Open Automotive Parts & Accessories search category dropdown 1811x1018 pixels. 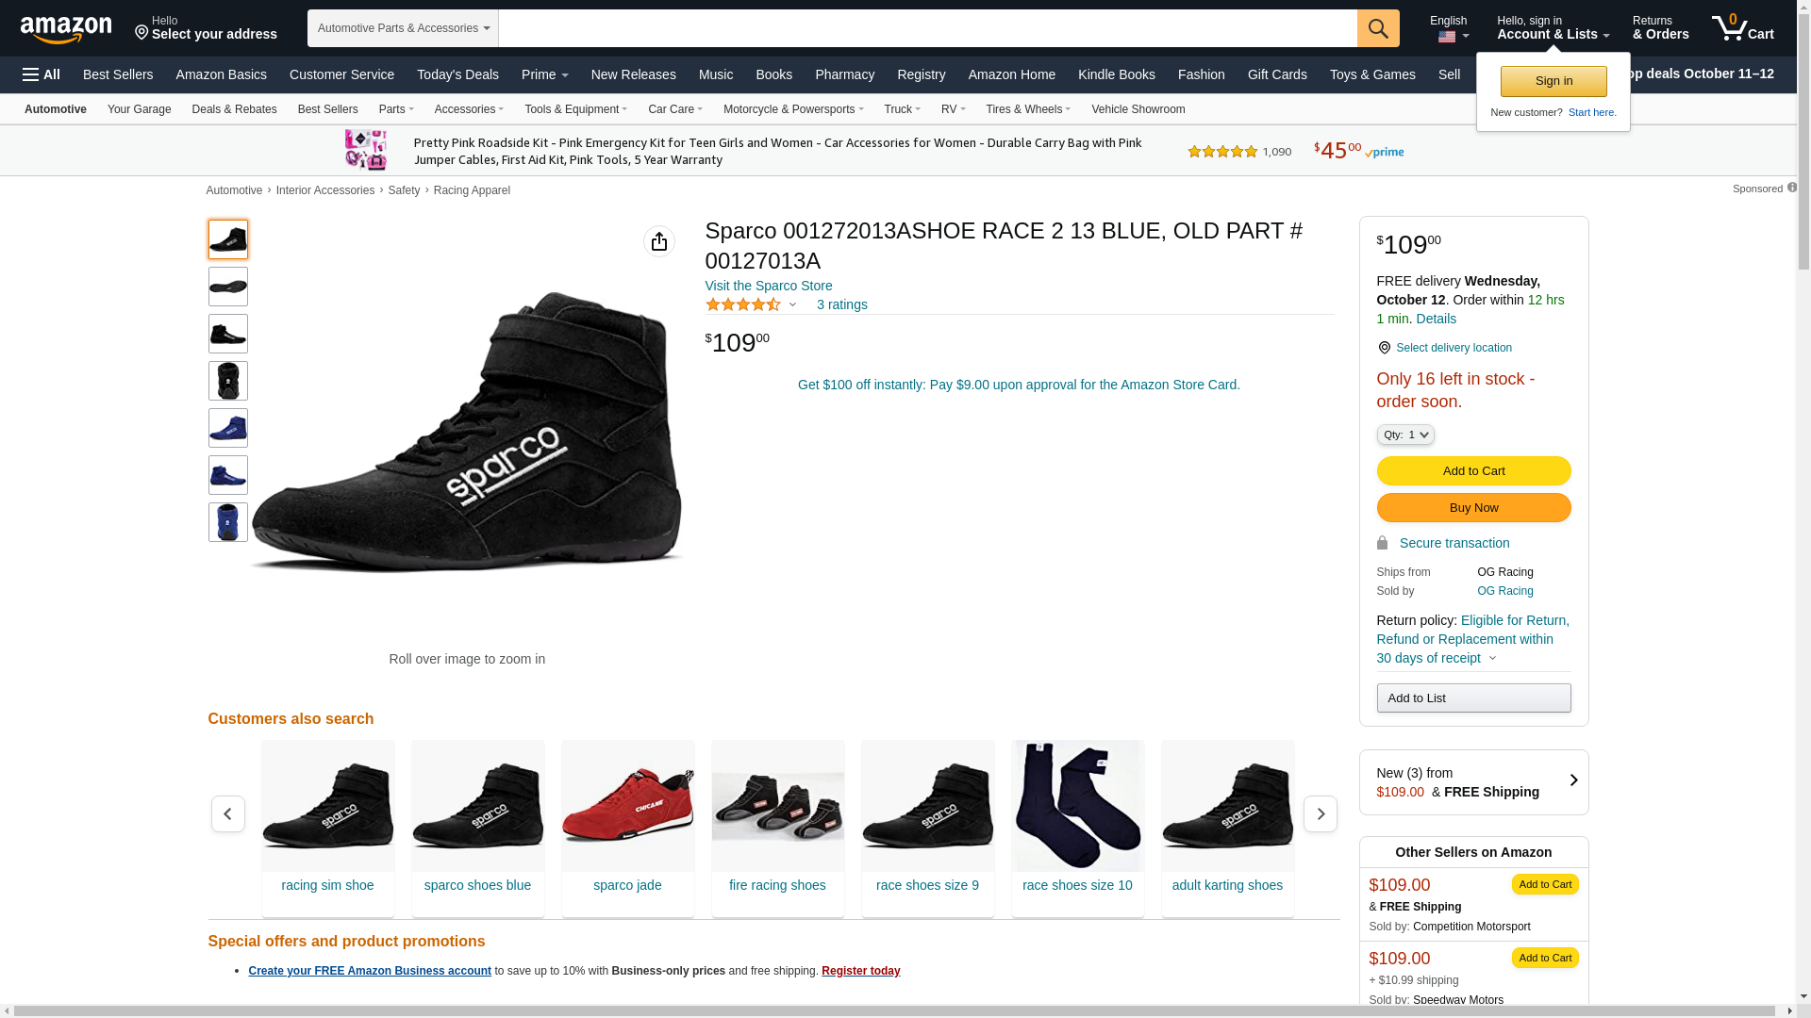[403, 28]
